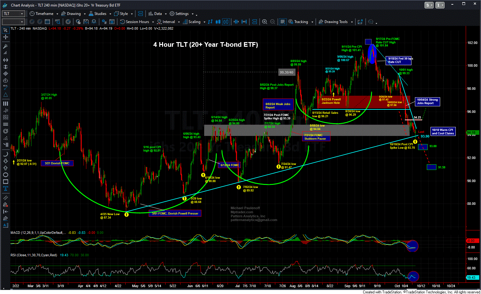Image resolution: width=481 pixels, height=294 pixels.
Task: Open the Studies menu
Action: click(98, 13)
